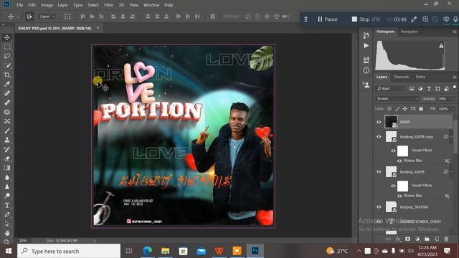This screenshot has width=459, height=258.
Task: Open the Histogram panel options menu
Action: tap(454, 32)
